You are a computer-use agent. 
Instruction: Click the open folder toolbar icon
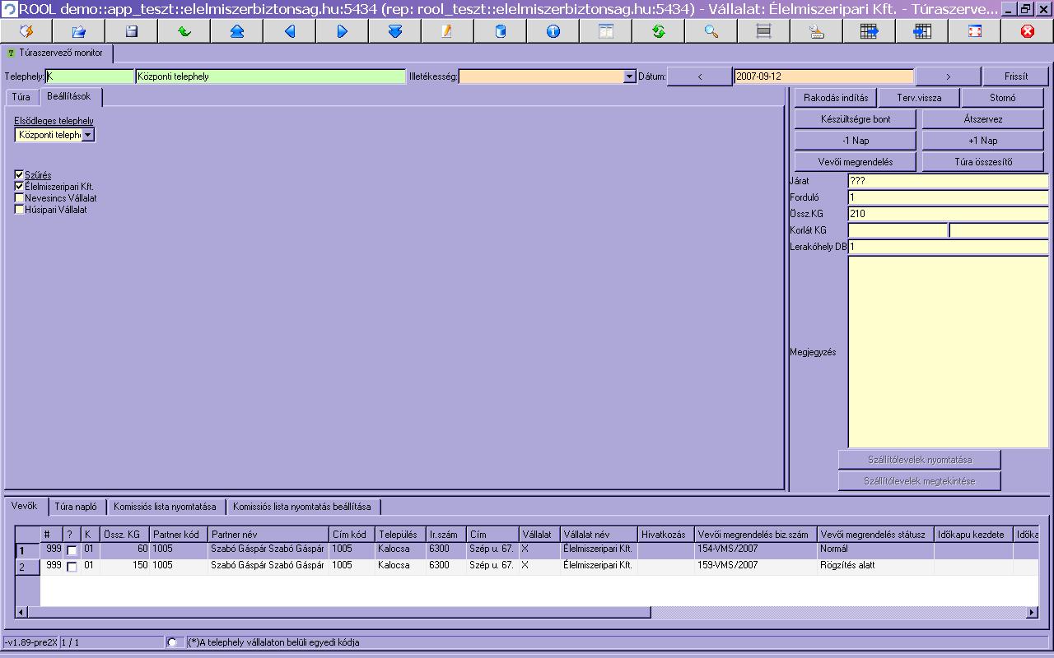pyautogui.click(x=79, y=31)
